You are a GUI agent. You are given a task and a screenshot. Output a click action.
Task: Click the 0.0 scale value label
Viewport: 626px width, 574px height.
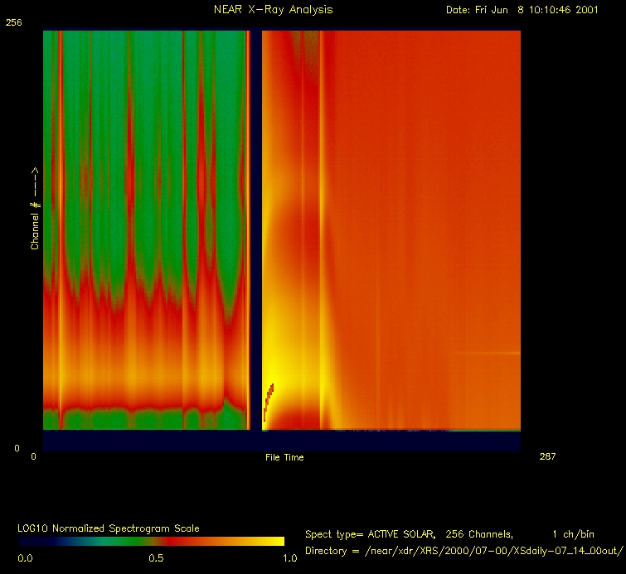[x=25, y=558]
